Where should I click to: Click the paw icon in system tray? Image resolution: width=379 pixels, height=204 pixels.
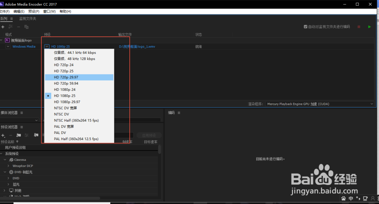[343, 198]
